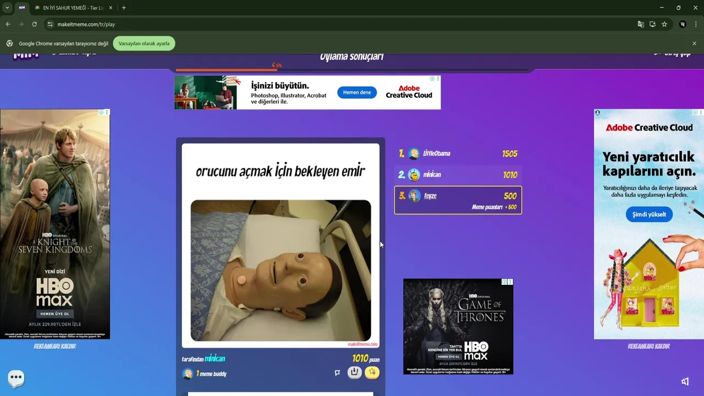Click littleObama's avatar in the leaderboard

coord(414,154)
